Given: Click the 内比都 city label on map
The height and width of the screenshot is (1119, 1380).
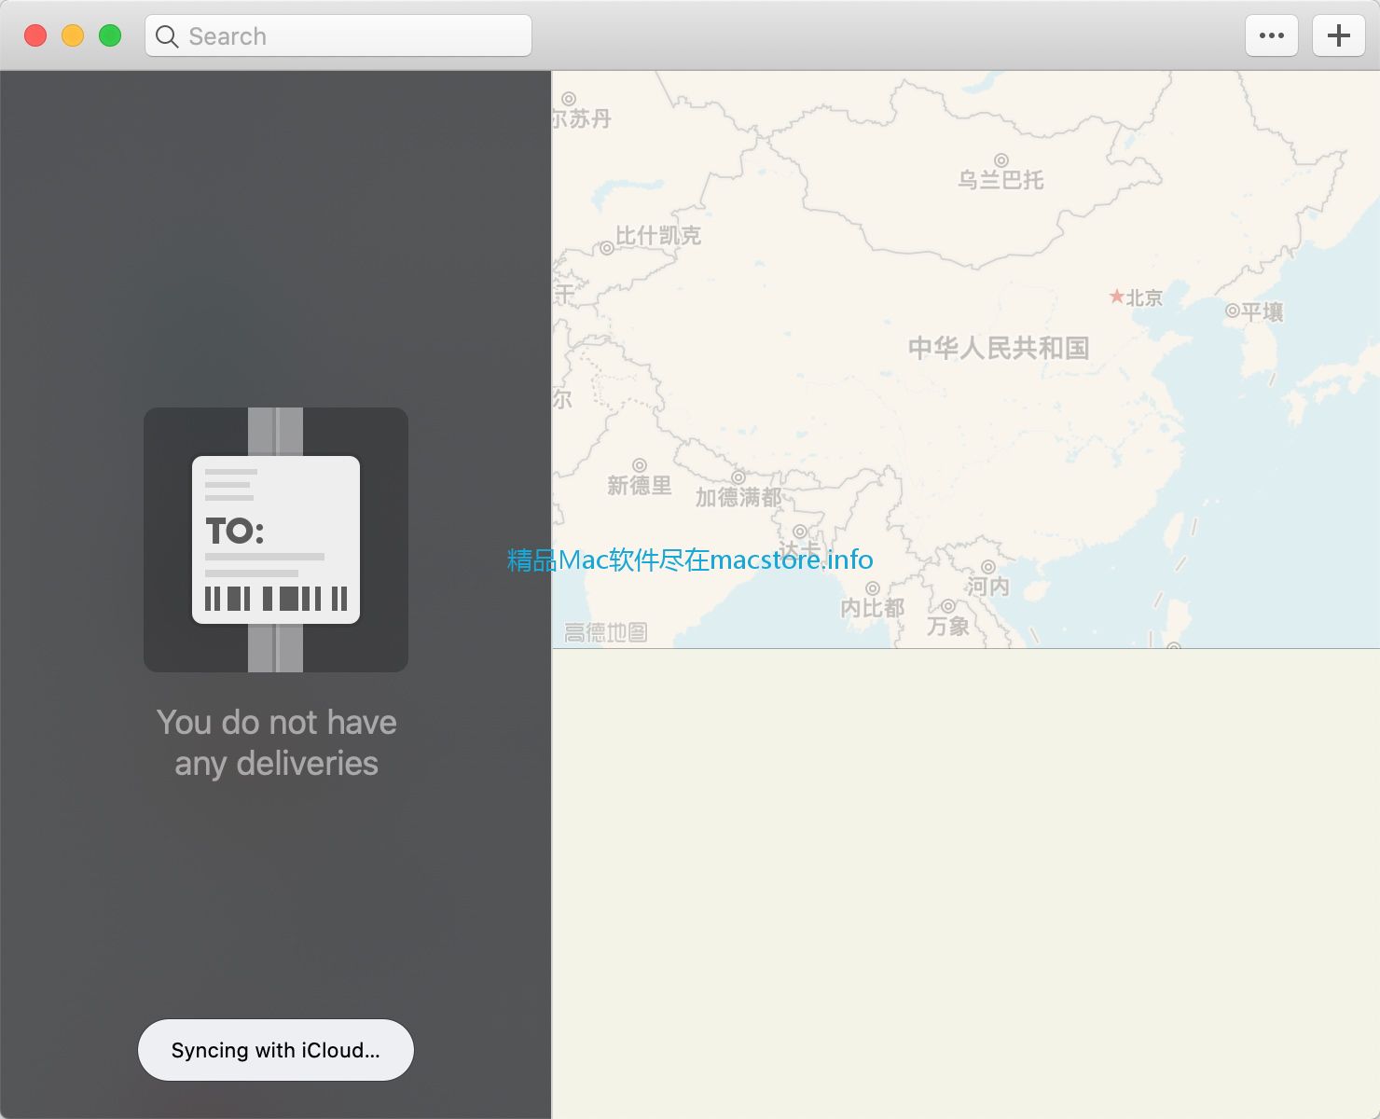Looking at the screenshot, I should coord(873,608).
